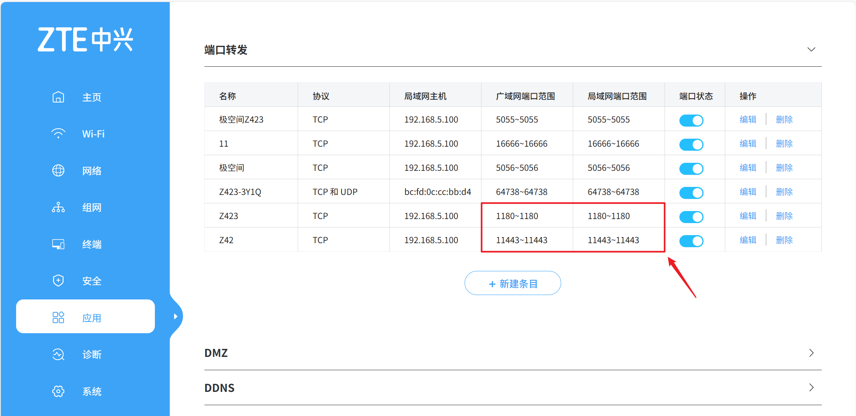The height and width of the screenshot is (416, 856).
Task: Open the 主页 home icon in sidebar
Action: click(x=58, y=97)
